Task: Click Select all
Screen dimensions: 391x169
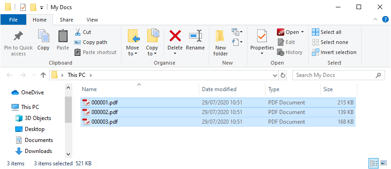Action: [327, 32]
